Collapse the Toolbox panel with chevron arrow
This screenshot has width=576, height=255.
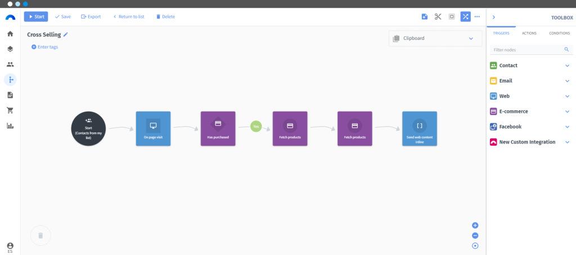pyautogui.click(x=494, y=17)
